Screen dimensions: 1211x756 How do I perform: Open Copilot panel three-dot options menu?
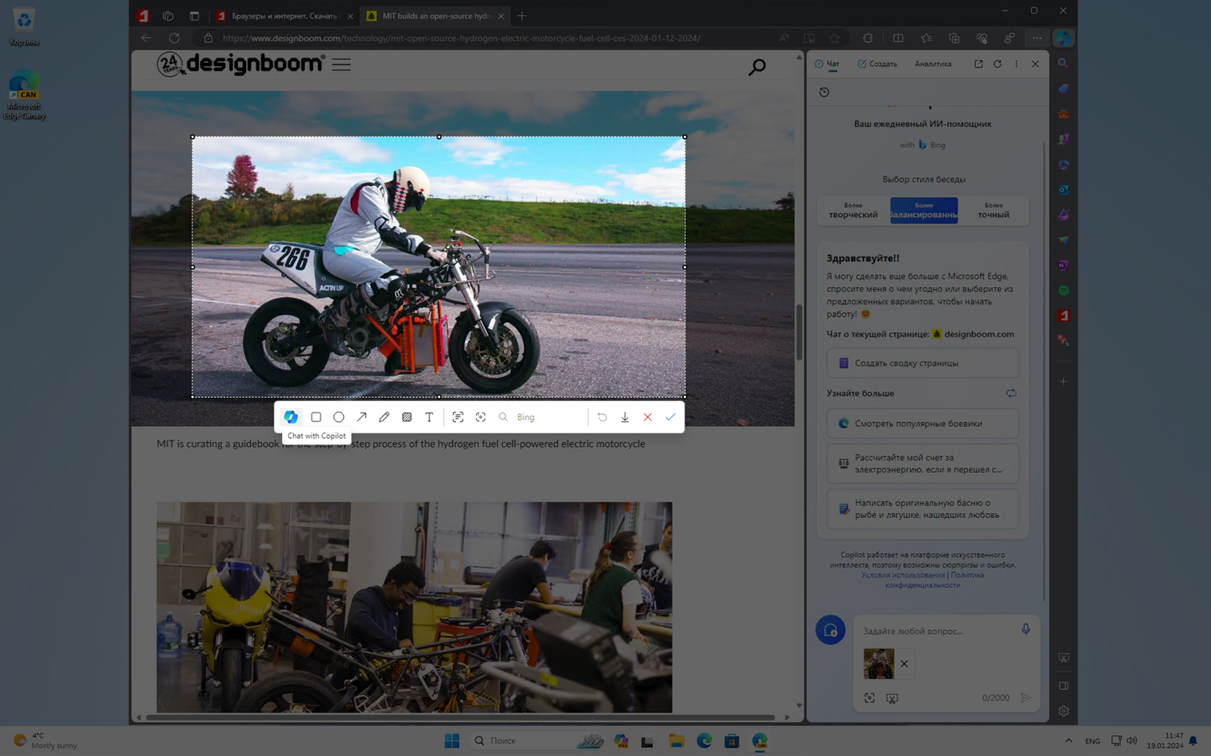[1016, 64]
